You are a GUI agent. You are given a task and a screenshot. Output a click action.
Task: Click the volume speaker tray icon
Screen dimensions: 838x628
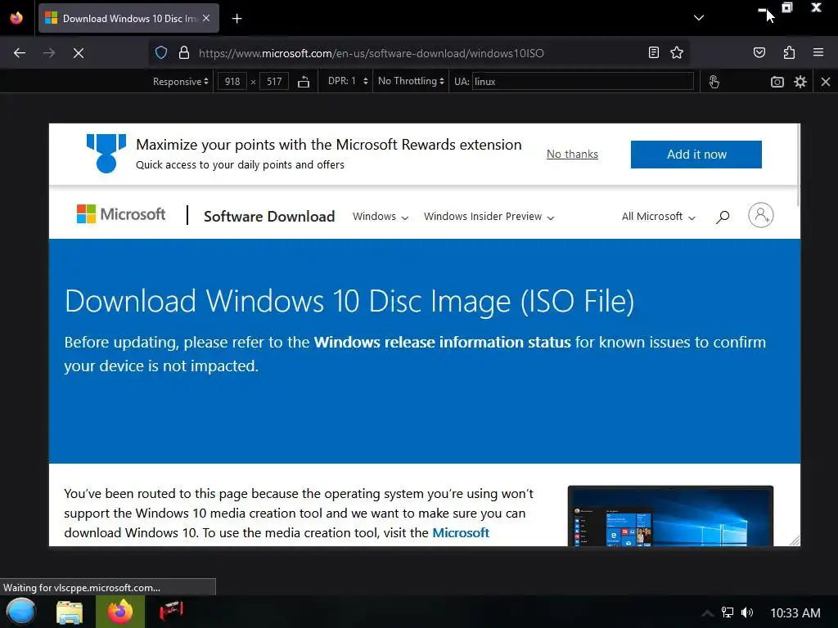click(747, 612)
